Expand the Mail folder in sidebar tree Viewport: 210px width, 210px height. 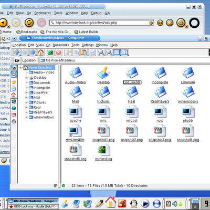(x=26, y=98)
